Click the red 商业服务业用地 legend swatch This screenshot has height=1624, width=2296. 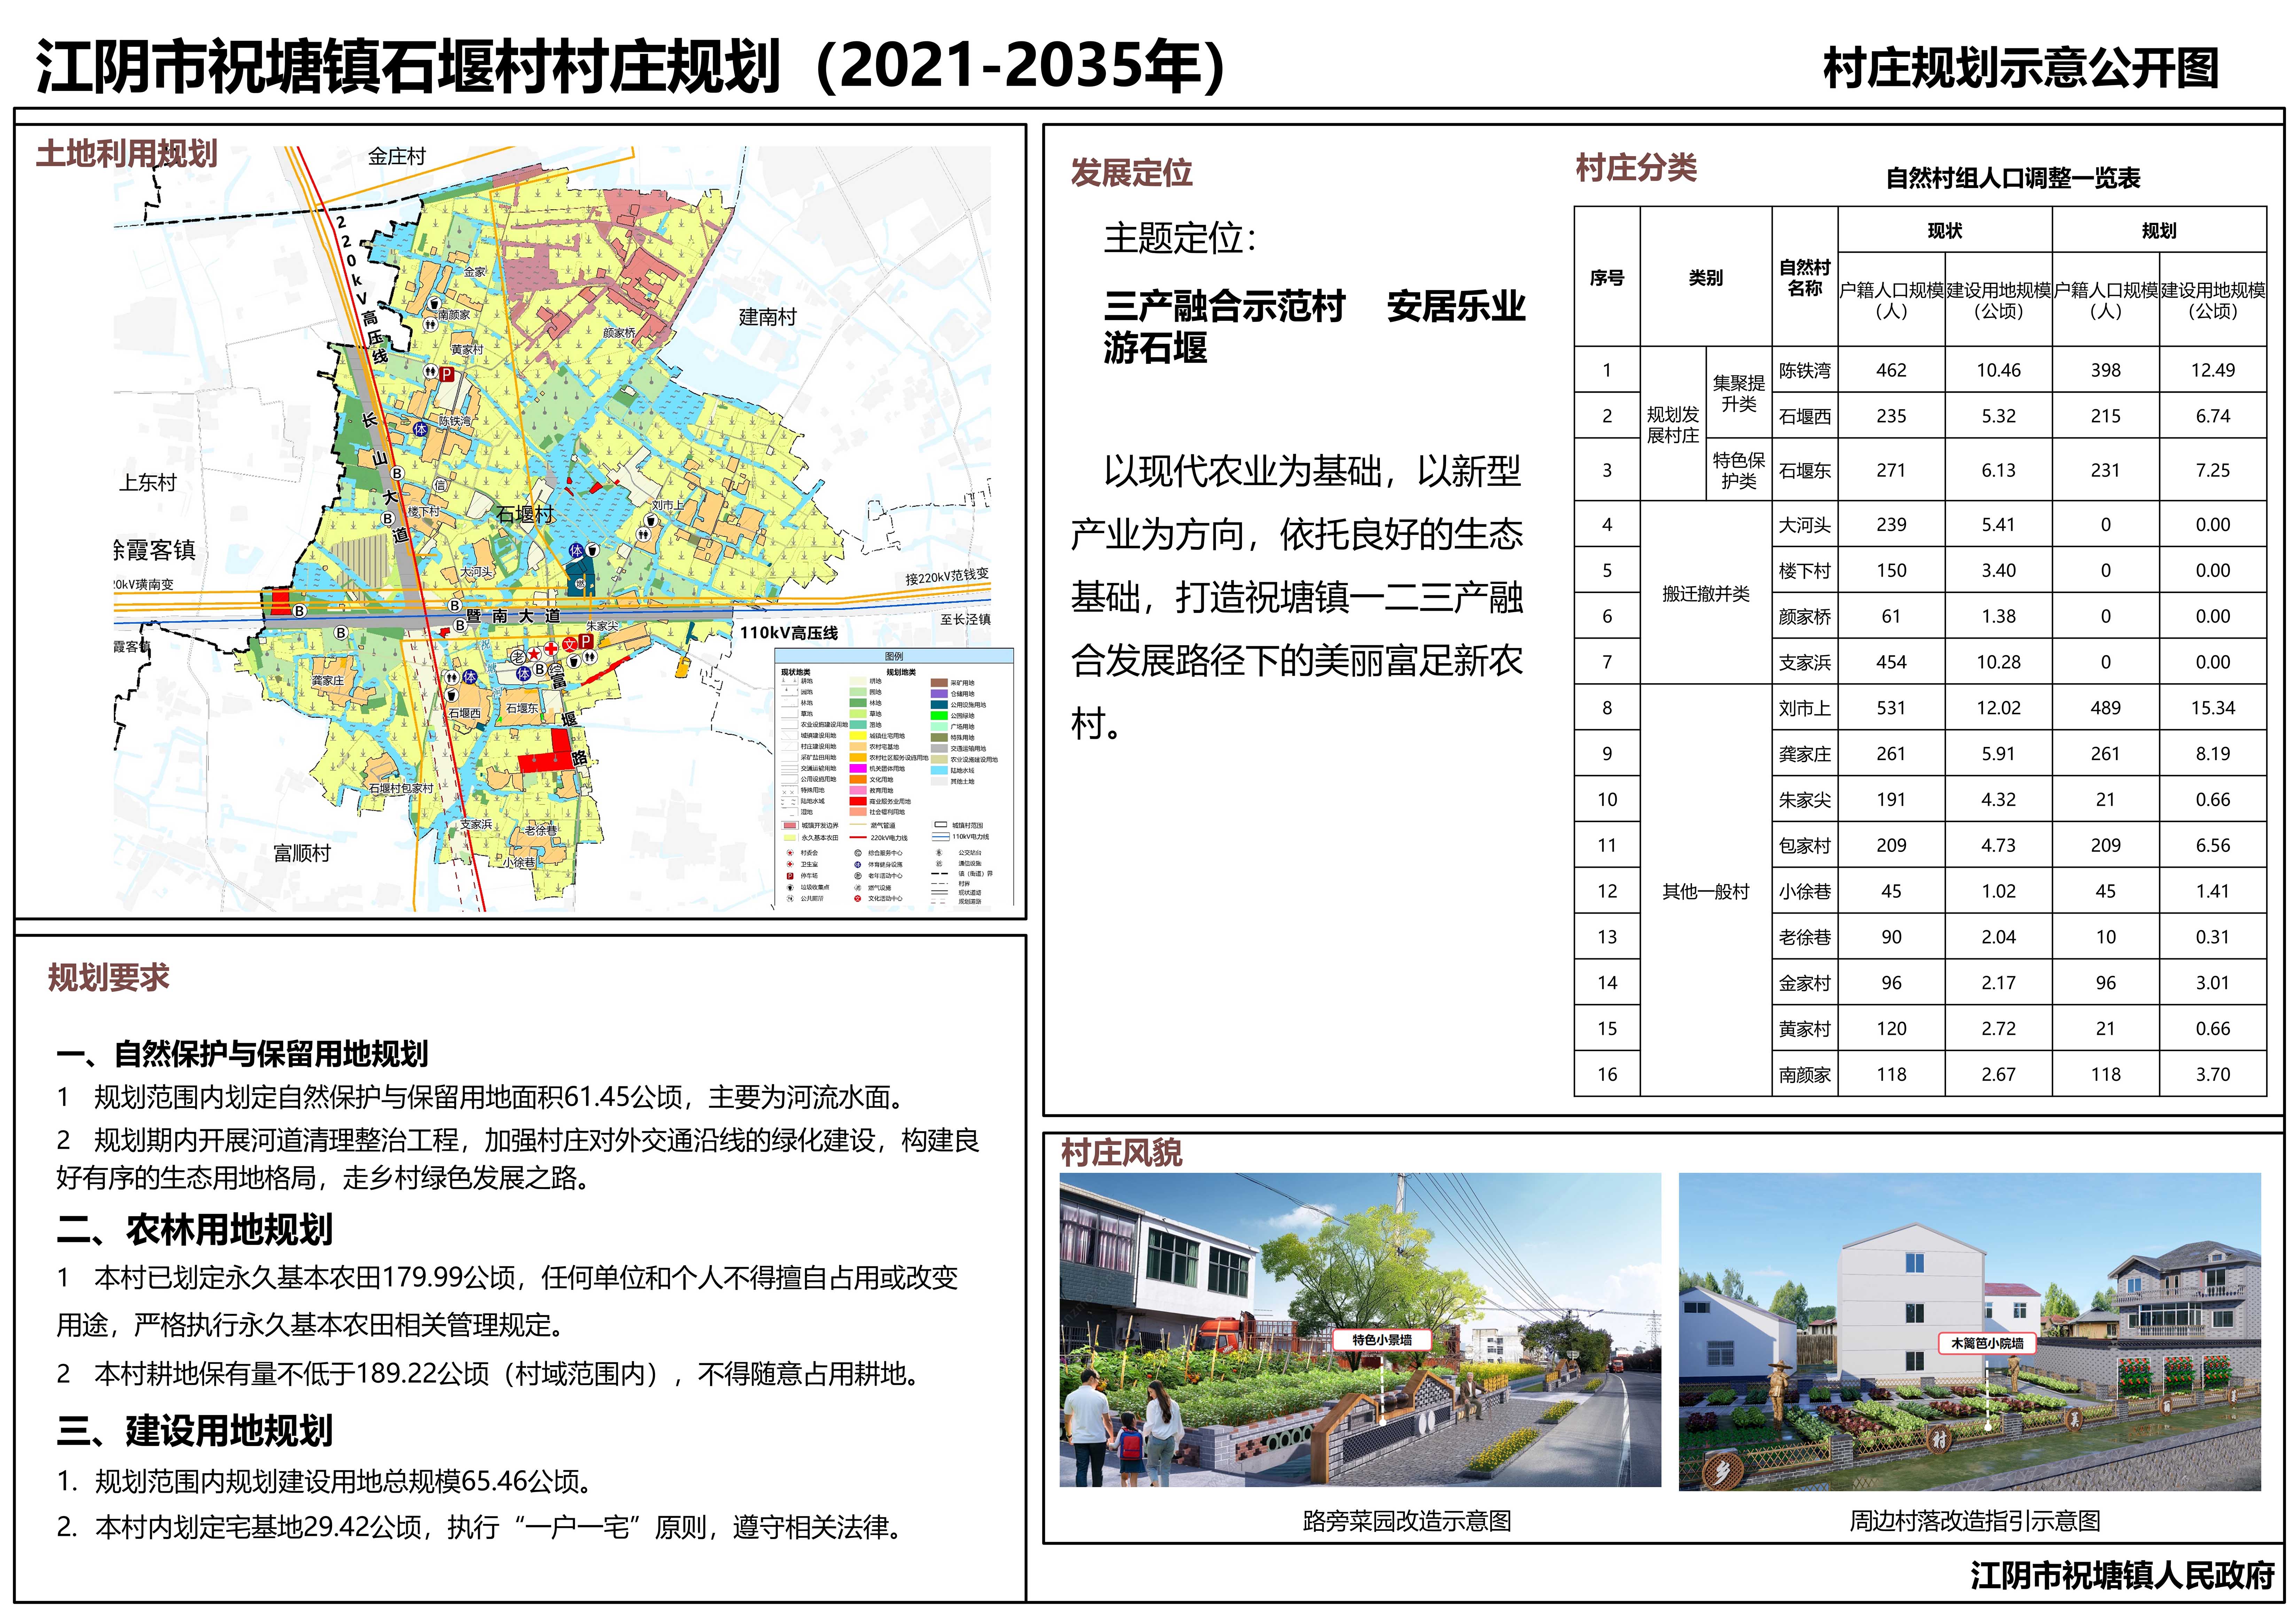[x=858, y=801]
